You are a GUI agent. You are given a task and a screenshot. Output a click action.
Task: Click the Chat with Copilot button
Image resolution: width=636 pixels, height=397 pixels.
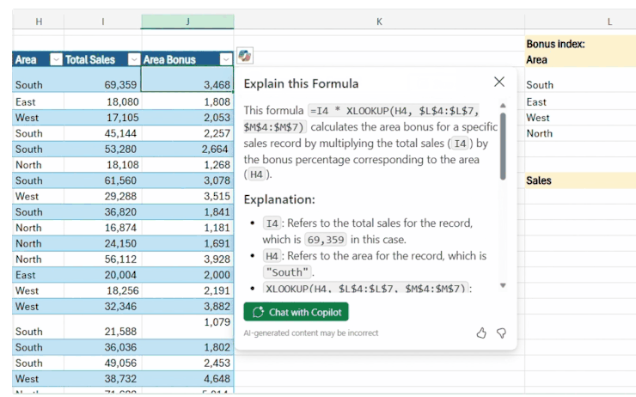click(297, 312)
